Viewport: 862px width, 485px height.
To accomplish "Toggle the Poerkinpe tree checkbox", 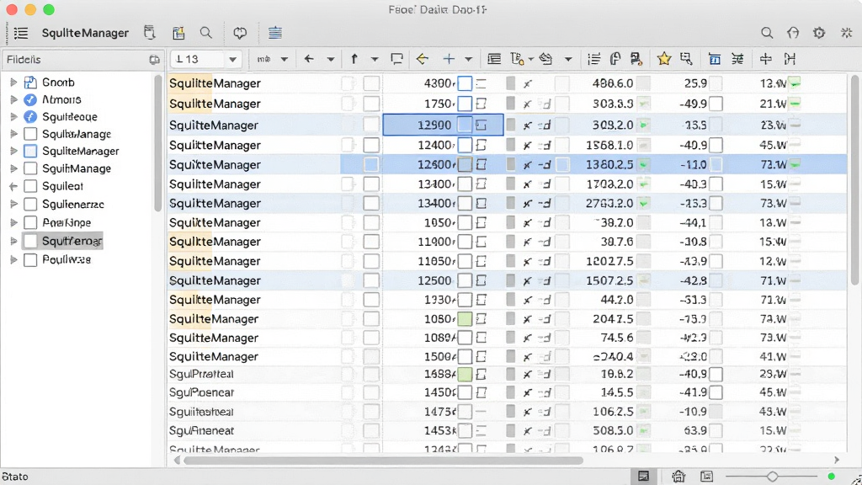I will 31,222.
